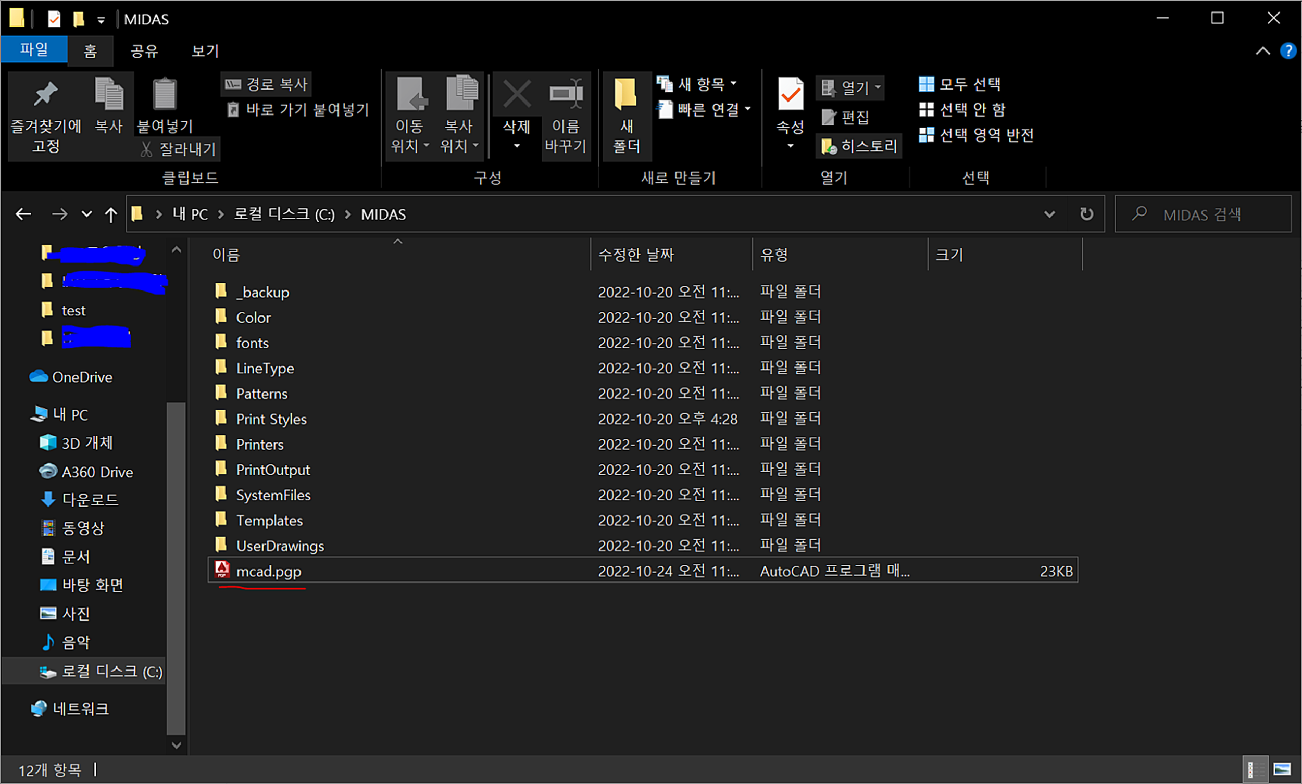The width and height of the screenshot is (1302, 784).
Task: Open Copy to (복사 위치) menu
Action: 459,116
